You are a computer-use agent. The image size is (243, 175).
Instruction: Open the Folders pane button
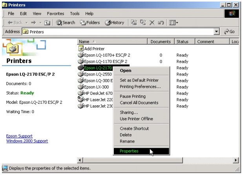(90, 23)
